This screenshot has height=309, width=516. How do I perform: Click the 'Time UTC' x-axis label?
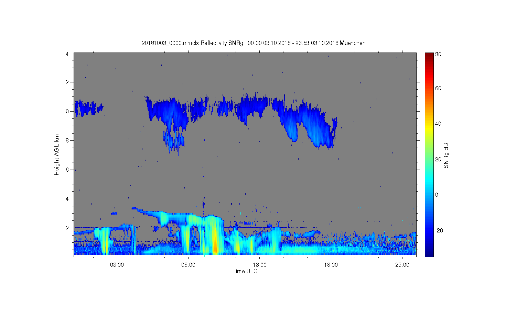(x=245, y=271)
